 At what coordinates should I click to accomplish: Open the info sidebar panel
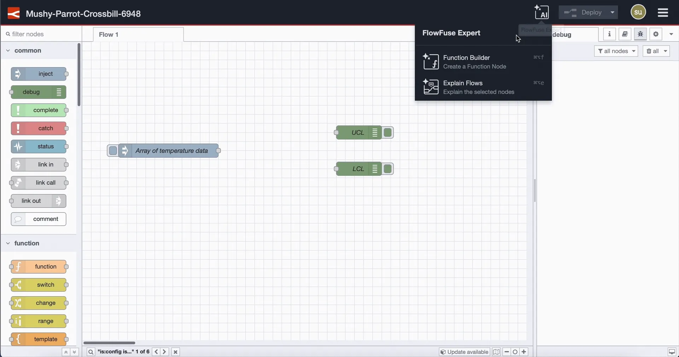click(610, 34)
